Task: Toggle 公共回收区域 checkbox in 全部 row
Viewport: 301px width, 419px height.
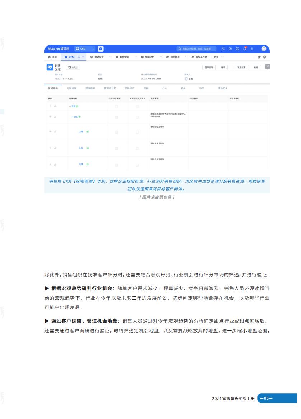Action: 116,106
